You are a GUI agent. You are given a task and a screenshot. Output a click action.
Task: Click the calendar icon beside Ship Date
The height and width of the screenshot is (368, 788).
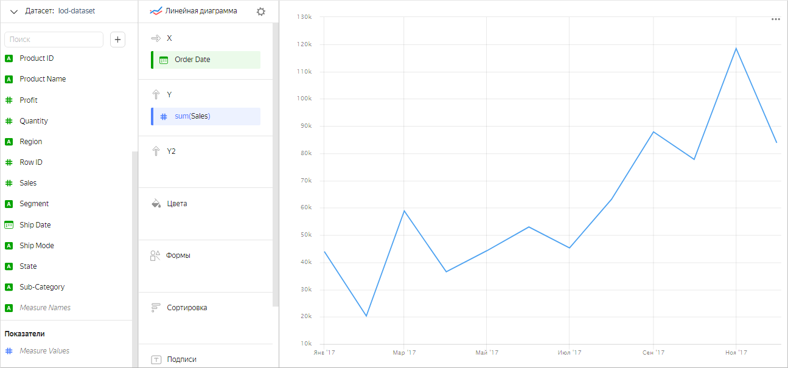click(x=9, y=225)
